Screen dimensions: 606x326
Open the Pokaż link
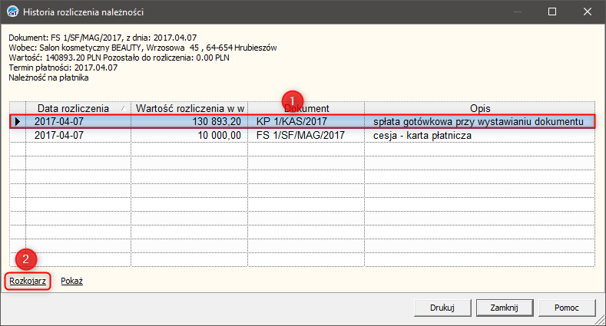[72, 281]
